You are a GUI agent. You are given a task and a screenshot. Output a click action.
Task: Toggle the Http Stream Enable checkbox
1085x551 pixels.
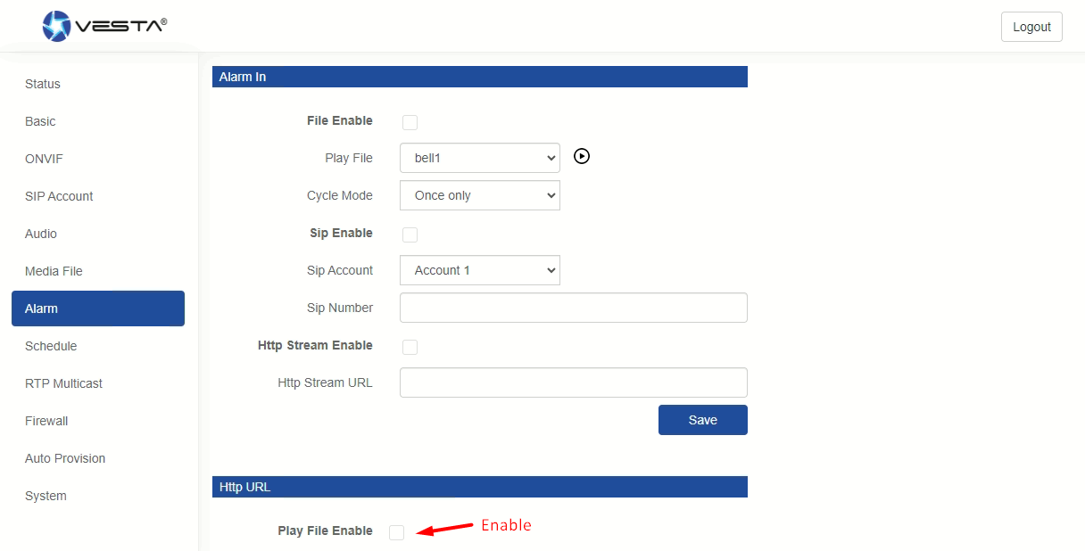click(410, 348)
